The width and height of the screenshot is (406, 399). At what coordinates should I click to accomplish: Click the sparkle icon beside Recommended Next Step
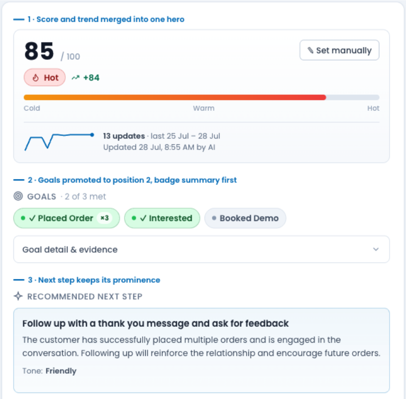18,296
